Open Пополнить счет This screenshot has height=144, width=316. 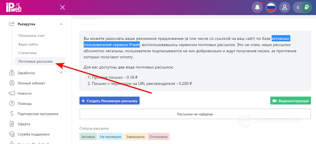(32, 36)
